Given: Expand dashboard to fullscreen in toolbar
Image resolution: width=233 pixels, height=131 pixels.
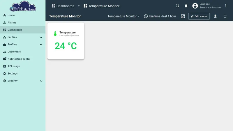Looking at the screenshot, I should (225, 16).
